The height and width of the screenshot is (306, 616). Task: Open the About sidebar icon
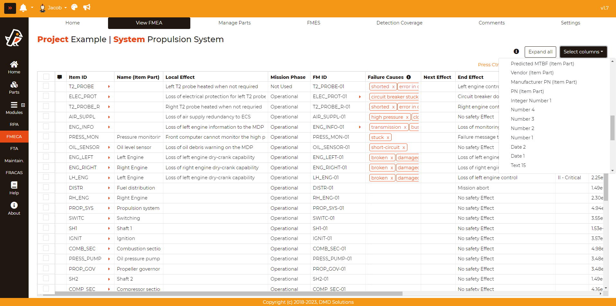pyautogui.click(x=14, y=209)
